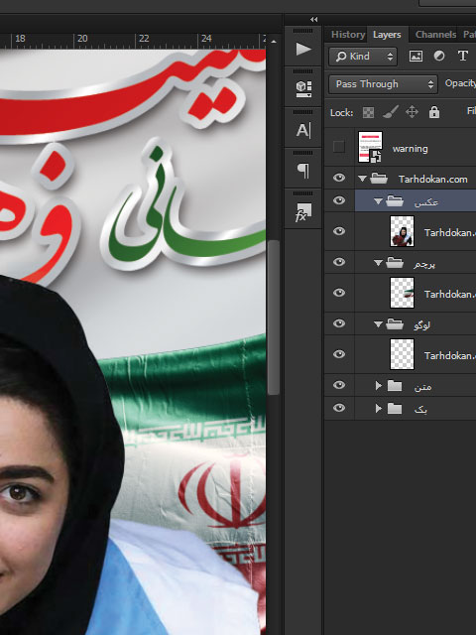Filter layers by adjustment layer icon
Viewport: 476px width, 635px height.
tap(439, 56)
